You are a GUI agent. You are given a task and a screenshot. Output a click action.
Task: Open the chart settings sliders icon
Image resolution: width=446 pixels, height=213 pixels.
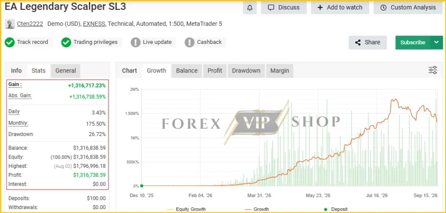432,70
